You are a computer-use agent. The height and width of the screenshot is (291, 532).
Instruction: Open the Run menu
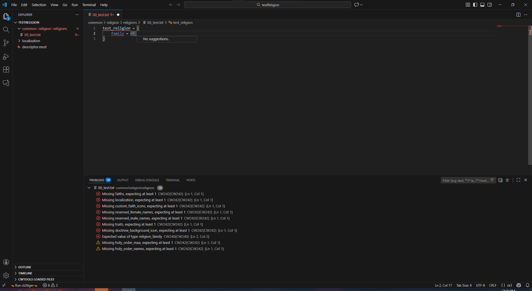tap(75, 5)
